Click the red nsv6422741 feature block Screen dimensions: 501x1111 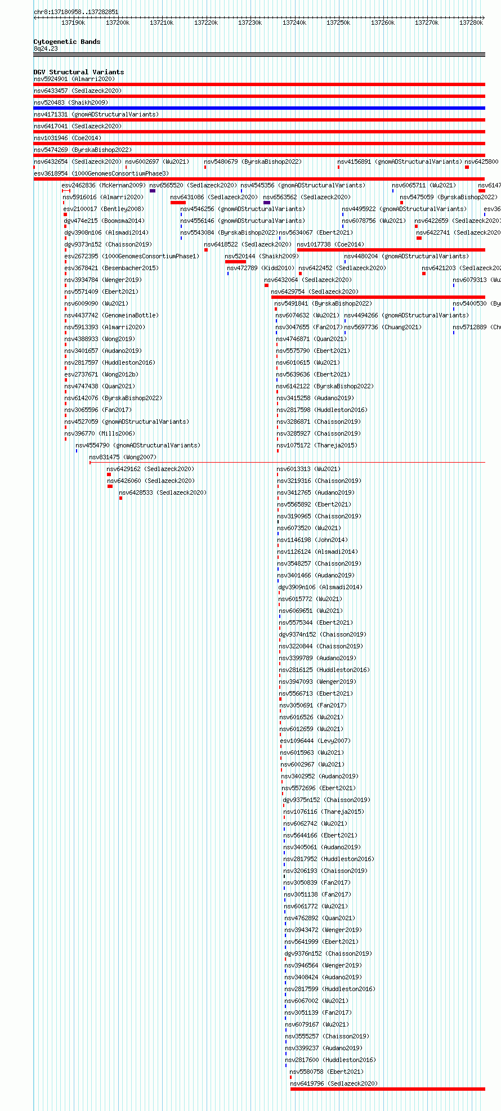pos(419,238)
